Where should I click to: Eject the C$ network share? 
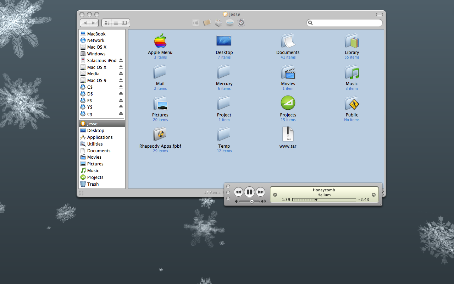[x=121, y=87]
